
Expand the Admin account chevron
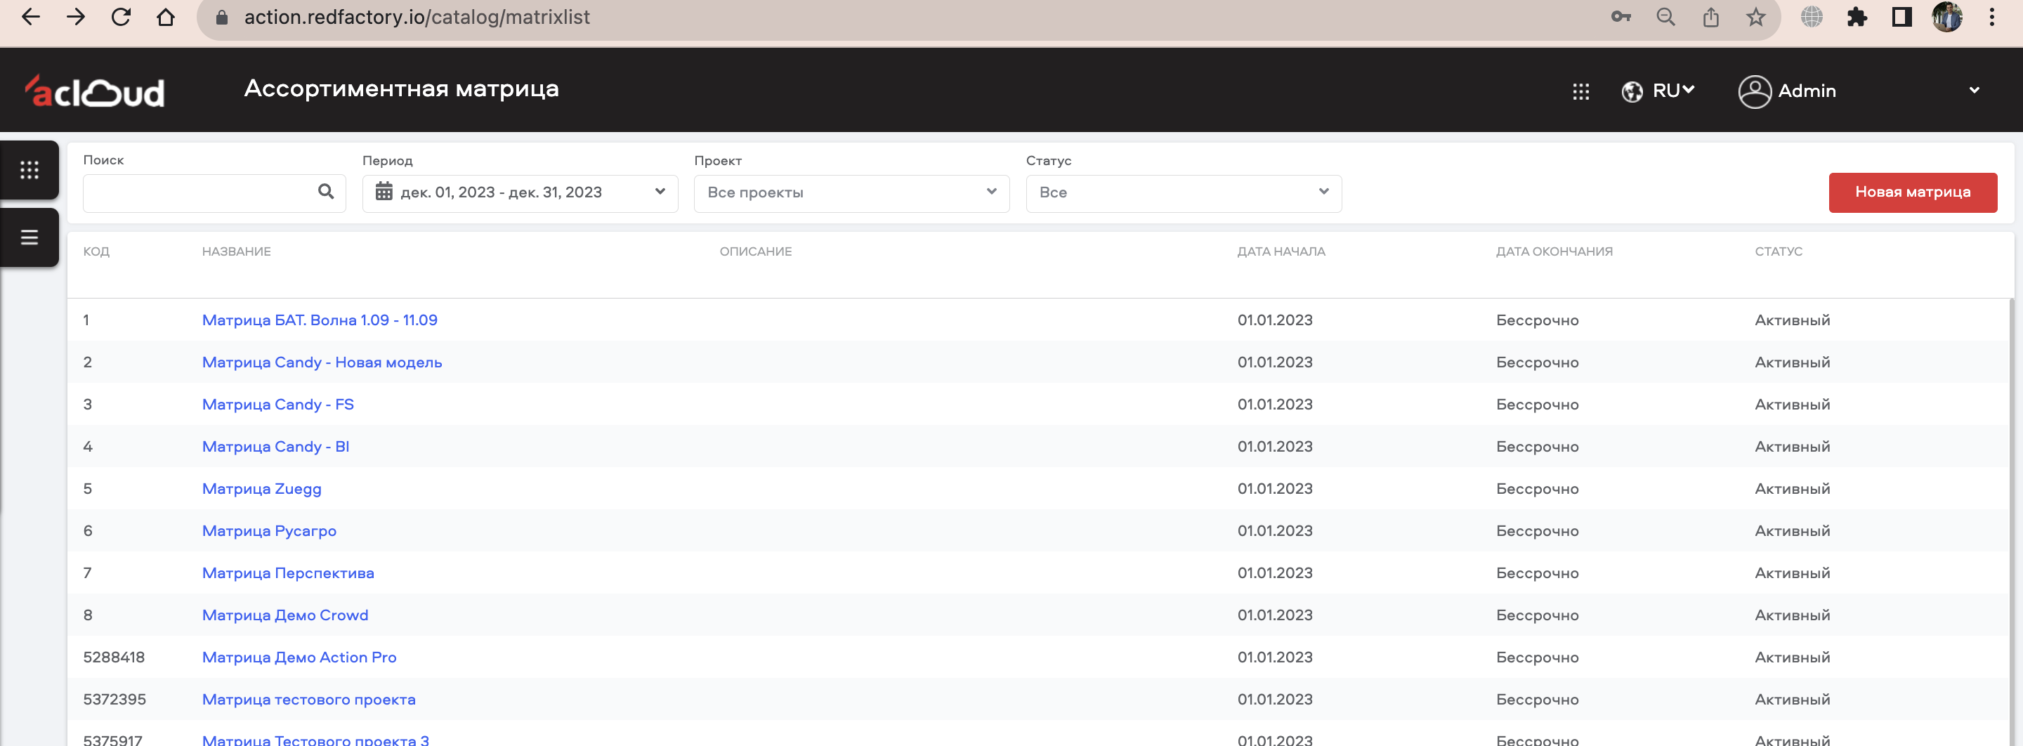(x=1974, y=91)
